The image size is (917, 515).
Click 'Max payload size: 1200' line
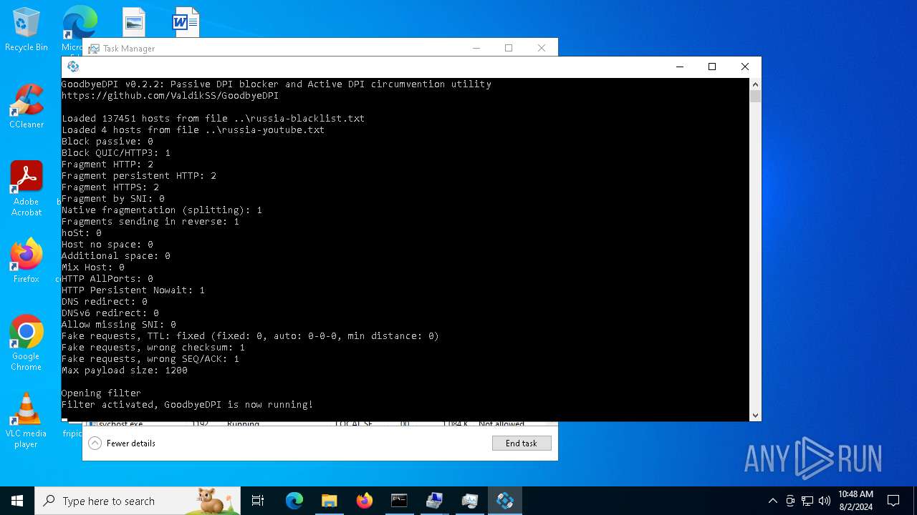[125, 370]
